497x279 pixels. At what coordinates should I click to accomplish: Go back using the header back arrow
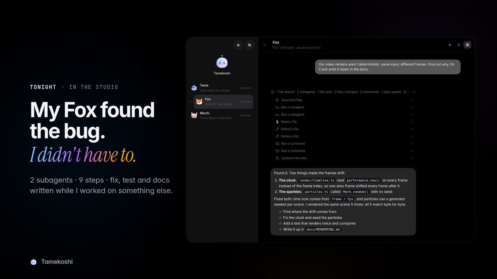[264, 45]
